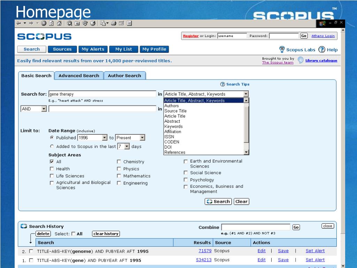Switch to Advanced Search tab

(x=79, y=76)
